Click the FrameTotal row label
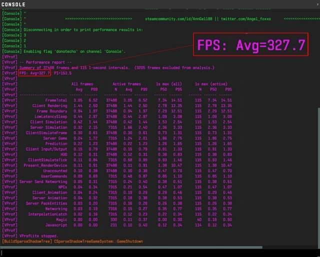 point(56,100)
